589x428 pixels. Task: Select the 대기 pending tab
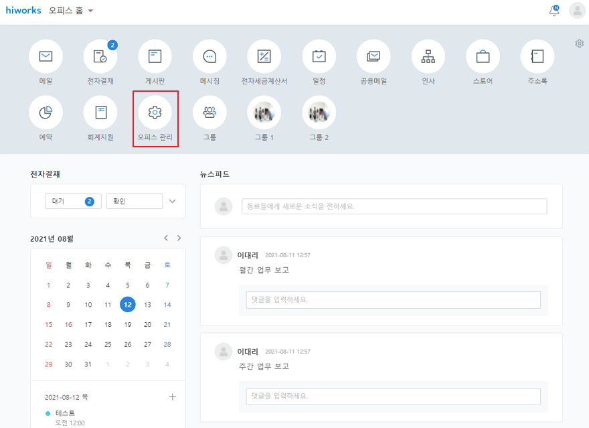pyautogui.click(x=73, y=201)
